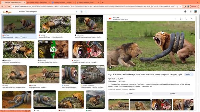Search by image with Google Lens icon
200x112 pixels.
pos(82,12)
